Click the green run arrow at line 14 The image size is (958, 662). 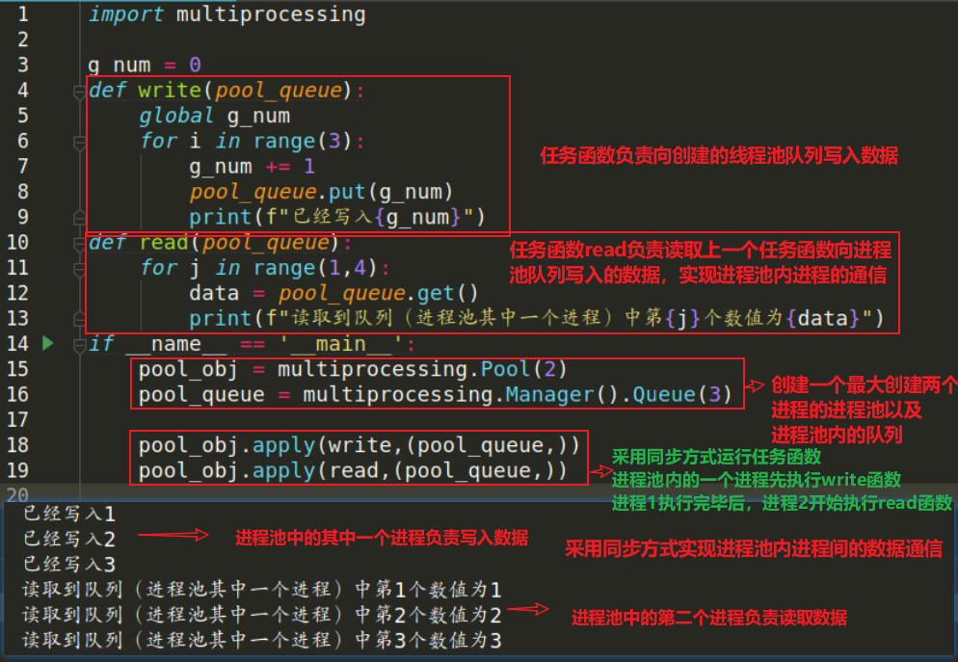47,343
